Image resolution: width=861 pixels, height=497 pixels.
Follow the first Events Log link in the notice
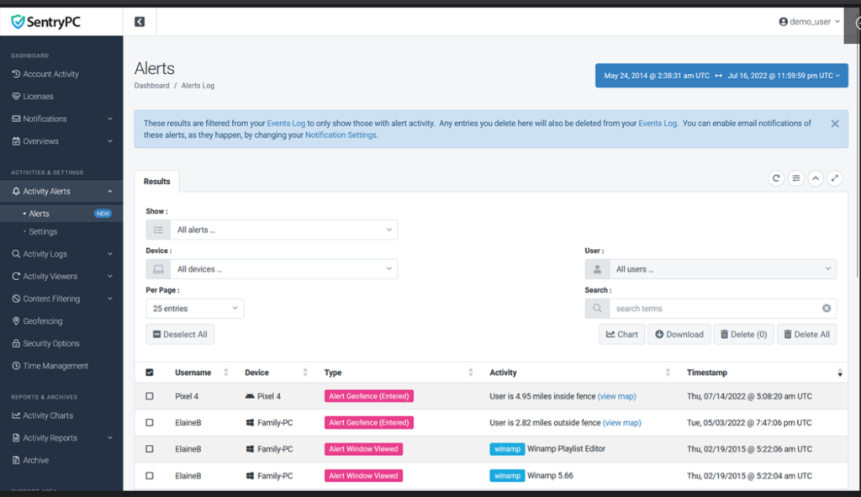click(286, 124)
